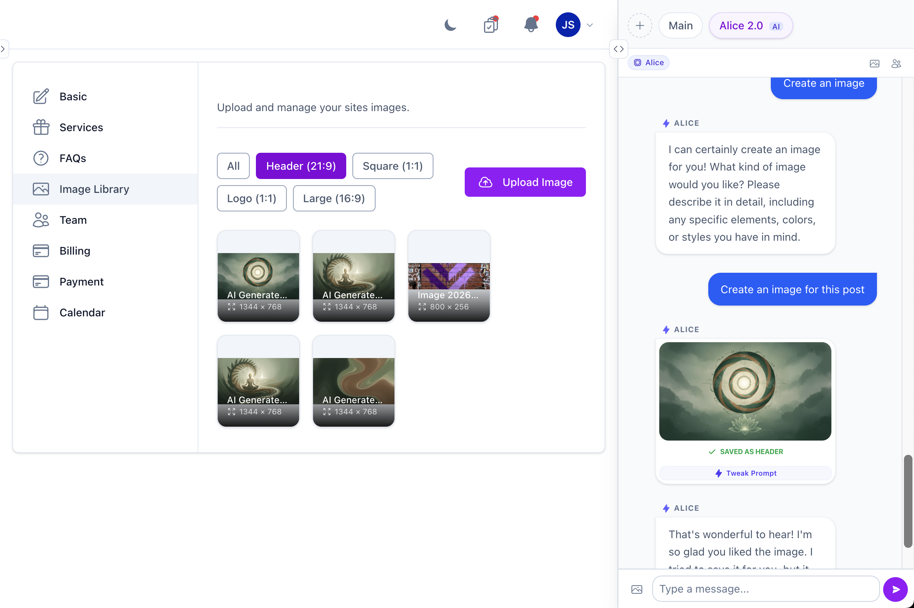This screenshot has width=914, height=608.
Task: Go to FAQs section
Action: click(105, 158)
